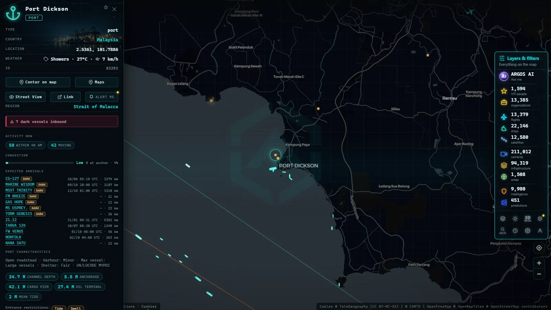Open country Malaysia link
This screenshot has height=310, width=551.
pos(107,40)
